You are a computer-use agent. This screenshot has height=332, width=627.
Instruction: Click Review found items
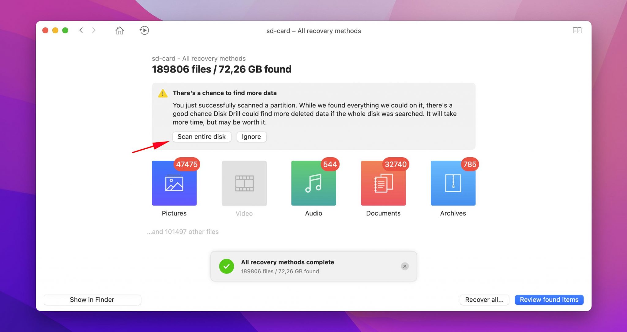click(x=549, y=300)
